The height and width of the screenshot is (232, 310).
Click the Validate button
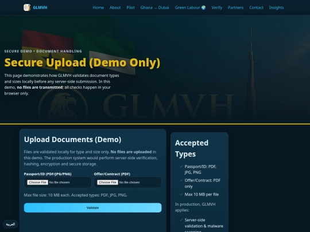coord(93,208)
